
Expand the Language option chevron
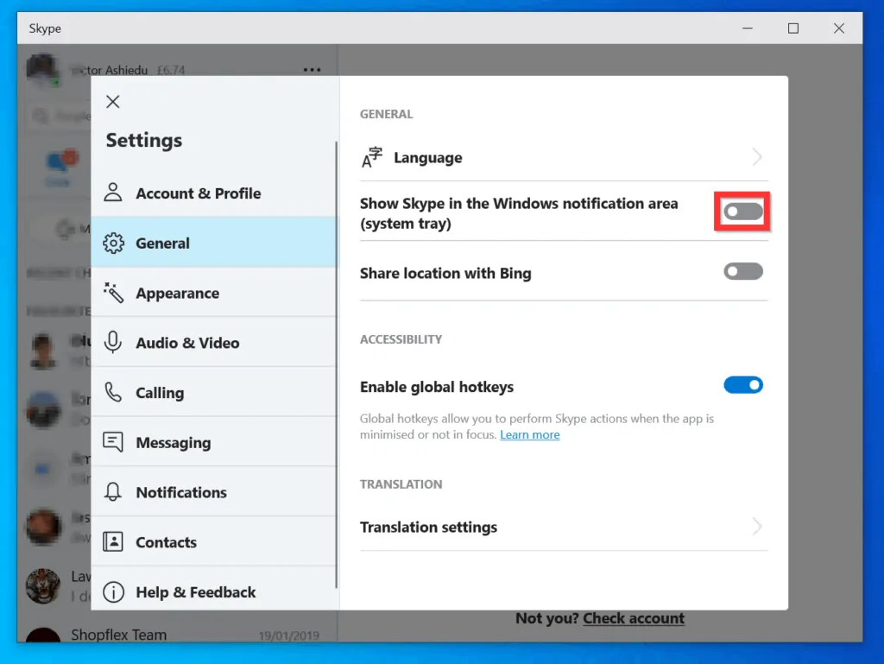tap(757, 157)
